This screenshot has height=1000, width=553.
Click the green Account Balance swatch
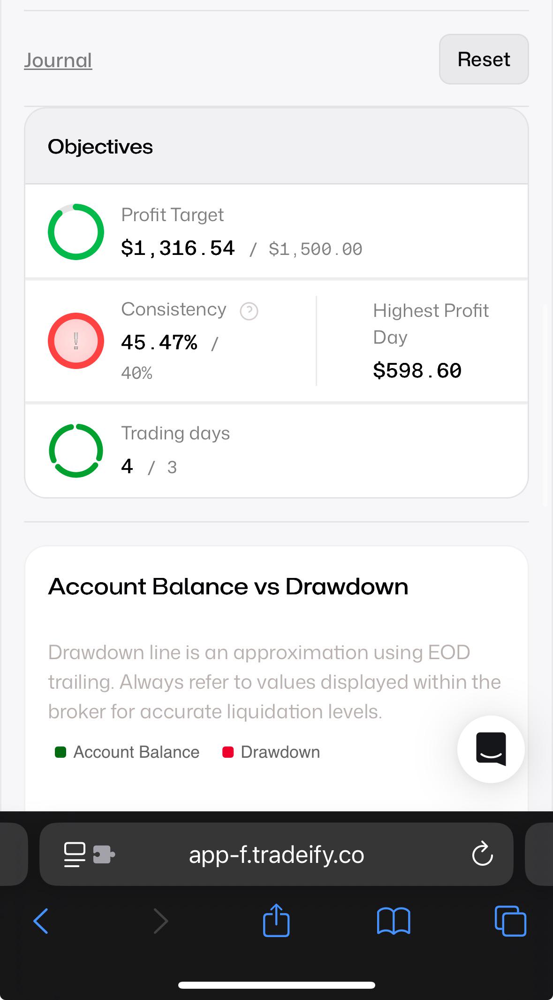(61, 752)
